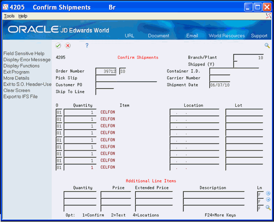Image resolution: width=274 pixels, height=222 pixels.
Task: Click the Location field in first item row
Action: 195,113
